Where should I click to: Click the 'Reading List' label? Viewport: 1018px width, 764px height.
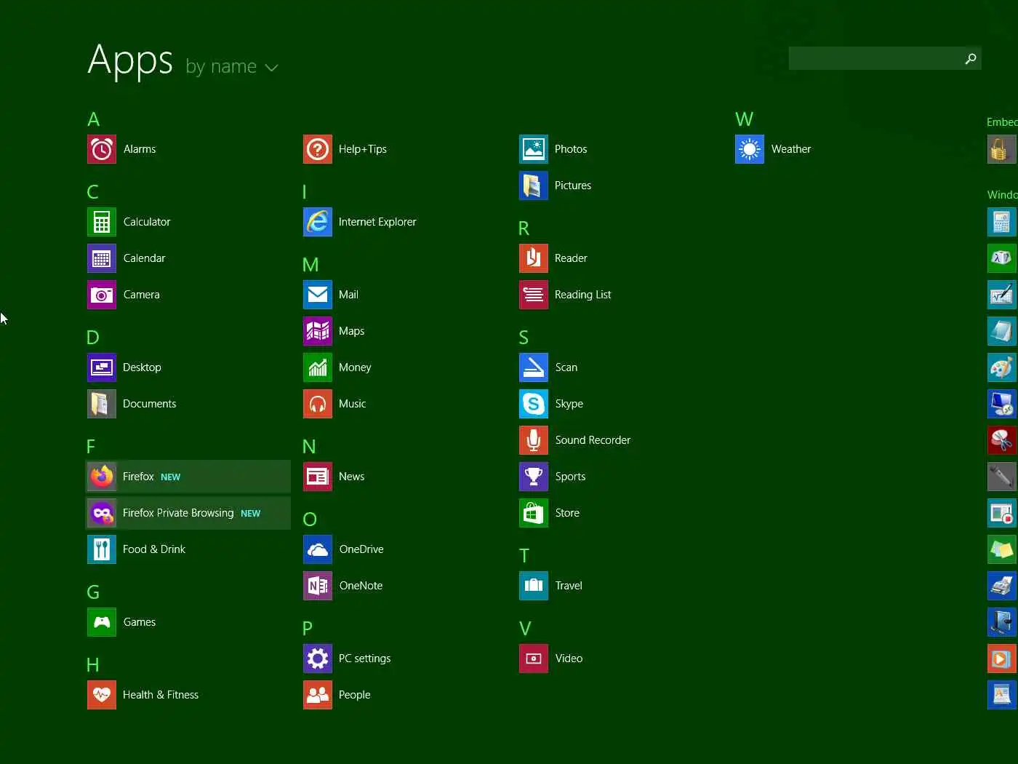click(582, 295)
